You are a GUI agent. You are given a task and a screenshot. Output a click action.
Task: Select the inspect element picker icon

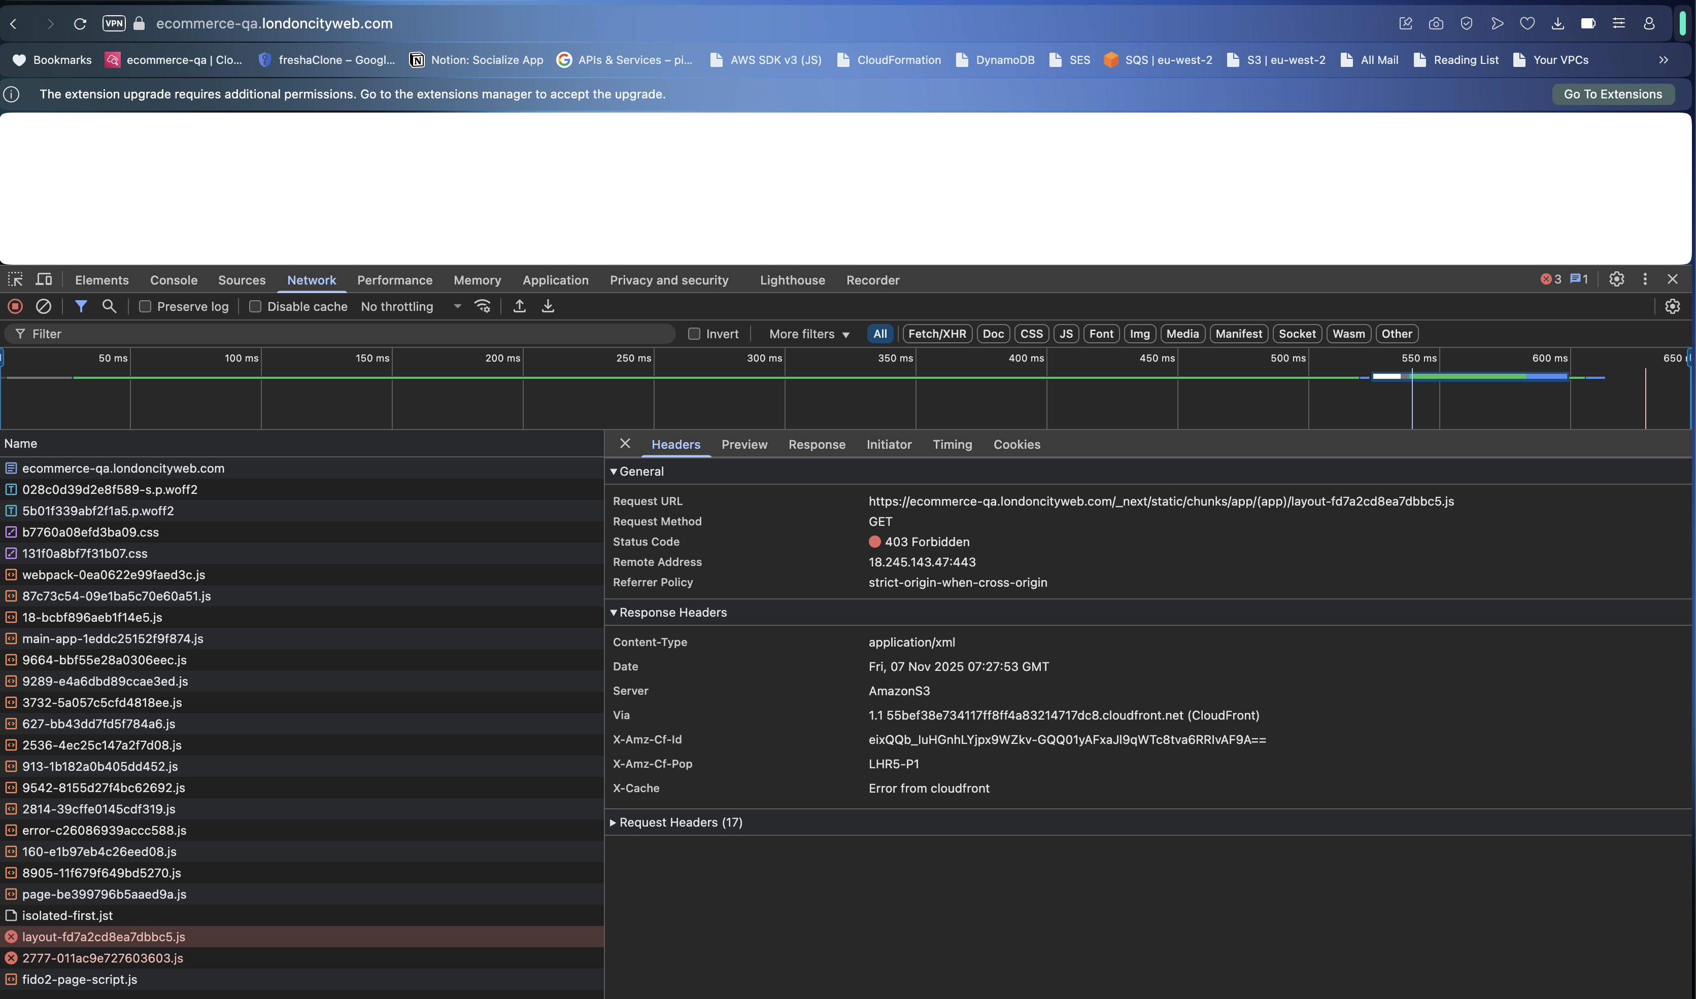pos(15,279)
